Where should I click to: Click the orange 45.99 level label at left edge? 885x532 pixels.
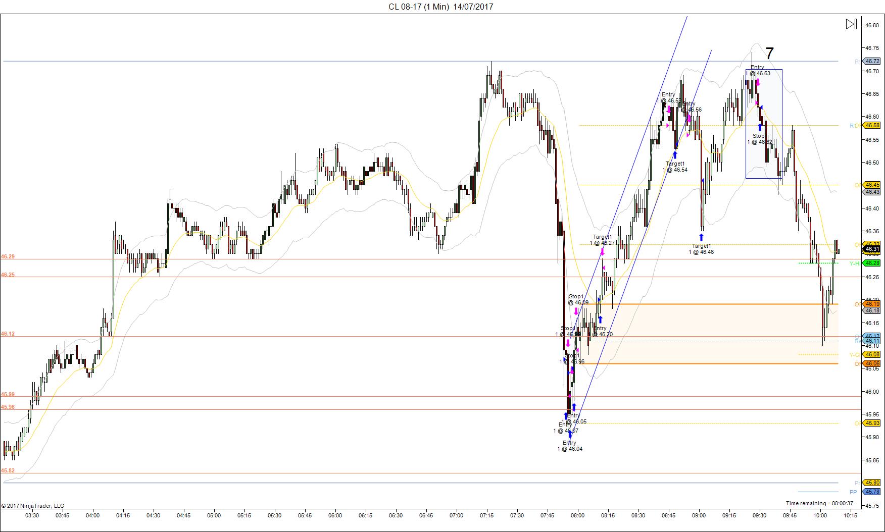click(8, 394)
